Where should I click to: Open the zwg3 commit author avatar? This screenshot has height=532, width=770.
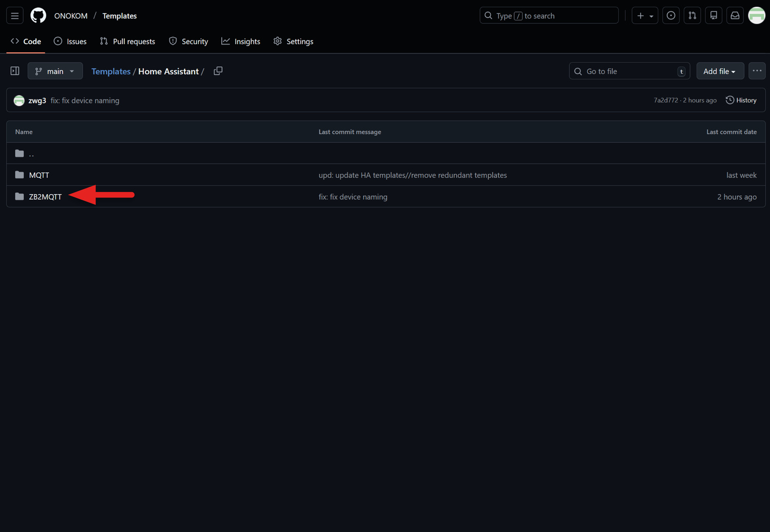click(19, 100)
